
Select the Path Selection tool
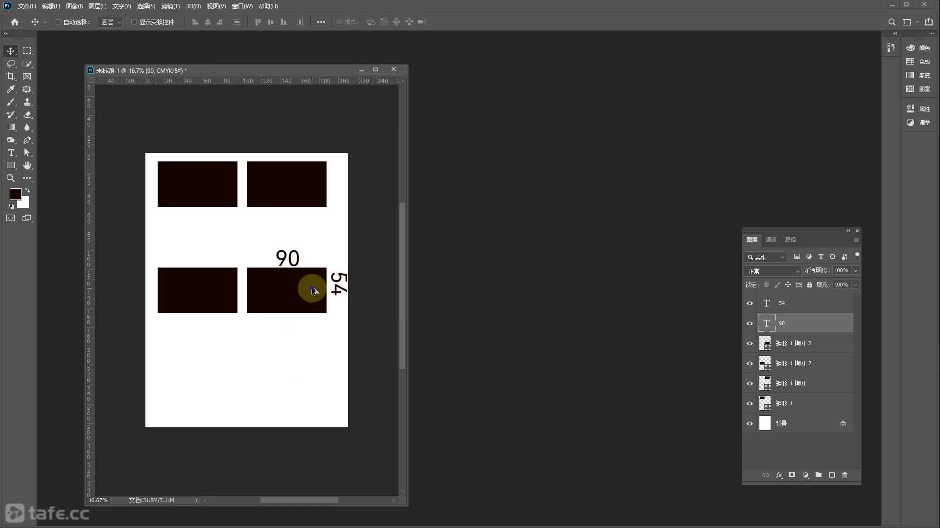[x=27, y=153]
